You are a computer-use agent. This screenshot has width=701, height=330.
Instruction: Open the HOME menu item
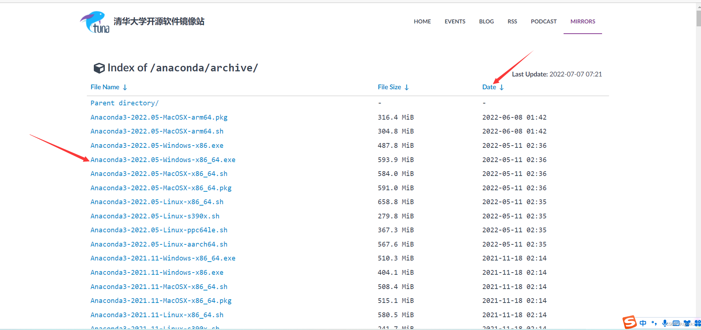(422, 22)
